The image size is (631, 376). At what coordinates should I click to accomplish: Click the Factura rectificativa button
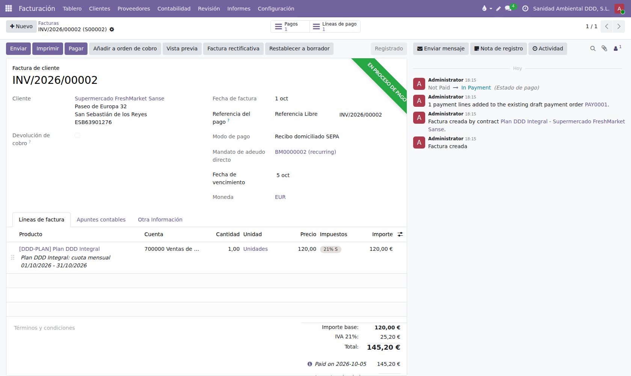[x=233, y=49]
